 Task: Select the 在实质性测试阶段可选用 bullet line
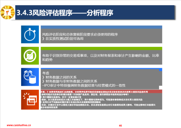pos(63,39)
